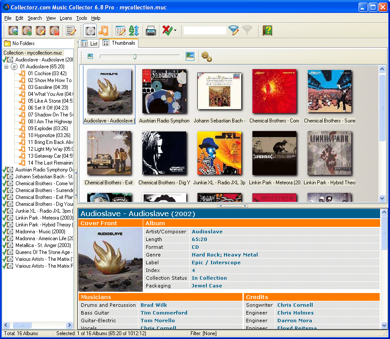
Task: Select the Thumbnails tab
Action: pyautogui.click(x=119, y=43)
